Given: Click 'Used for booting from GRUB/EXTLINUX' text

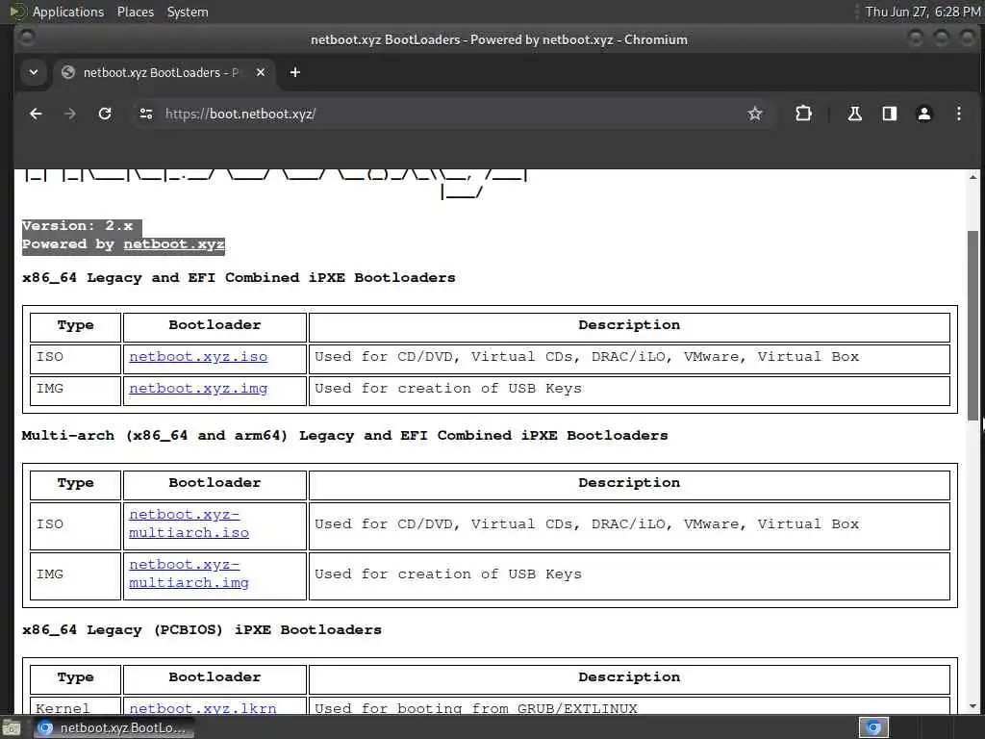Looking at the screenshot, I should (x=475, y=708).
